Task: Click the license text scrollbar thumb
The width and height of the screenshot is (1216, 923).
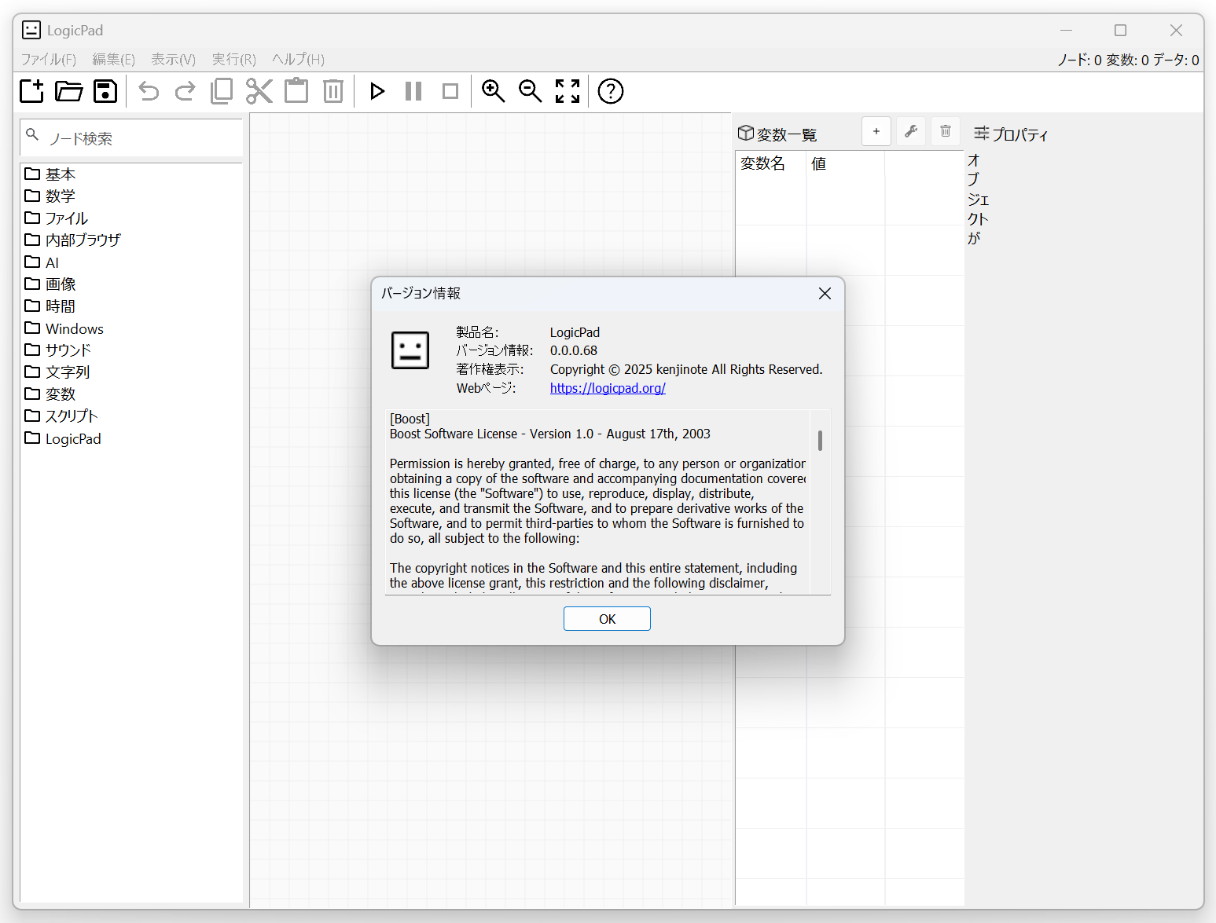Action: click(820, 440)
